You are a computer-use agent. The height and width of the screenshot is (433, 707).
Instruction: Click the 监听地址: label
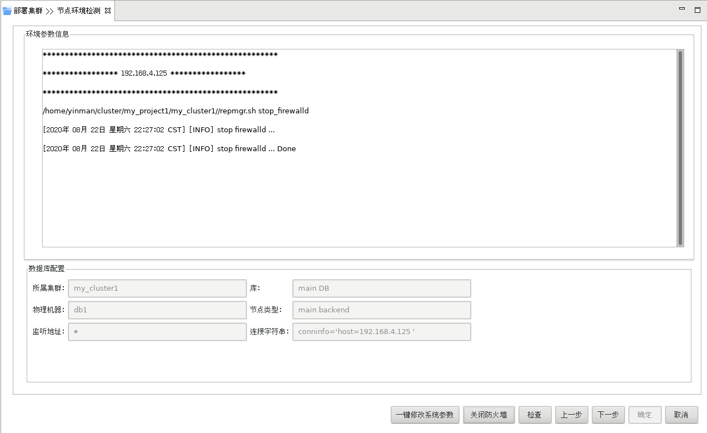[x=49, y=332]
